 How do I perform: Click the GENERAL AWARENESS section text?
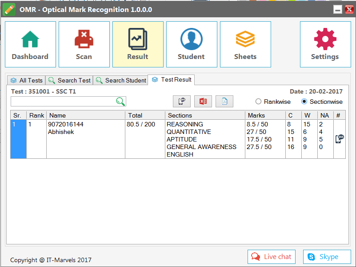[x=201, y=147]
